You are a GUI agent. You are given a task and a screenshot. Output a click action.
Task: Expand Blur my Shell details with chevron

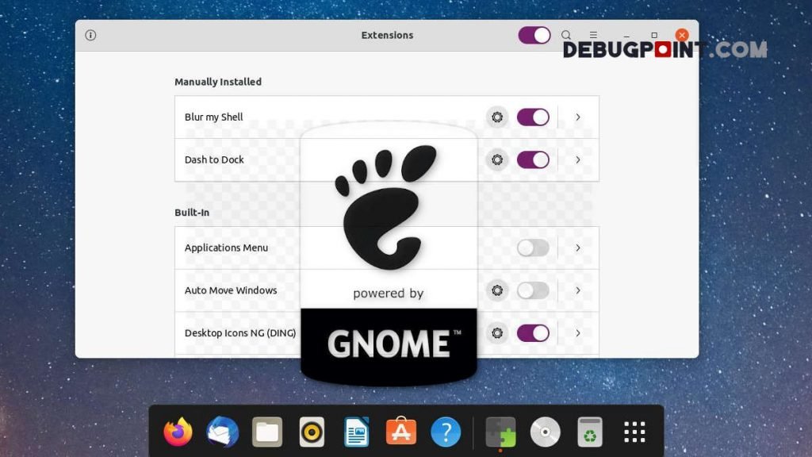pos(578,117)
